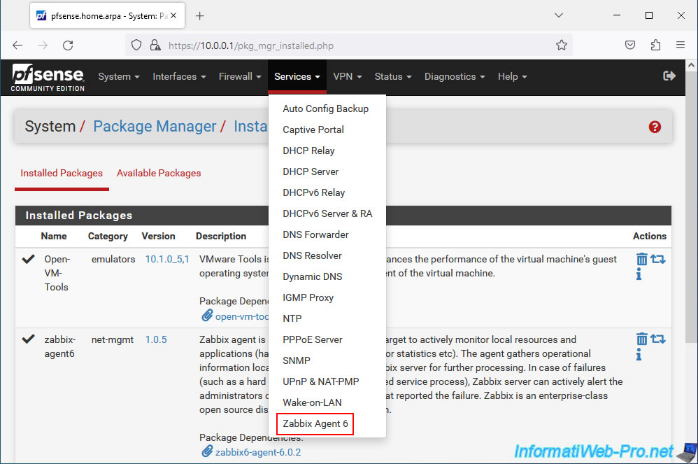Go to the pfSense logo home
698x464 pixels.
coord(48,78)
